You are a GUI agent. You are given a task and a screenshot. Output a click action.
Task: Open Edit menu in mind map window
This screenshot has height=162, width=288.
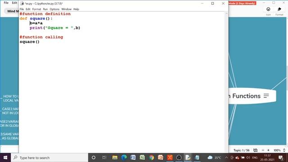tap(14, 3)
